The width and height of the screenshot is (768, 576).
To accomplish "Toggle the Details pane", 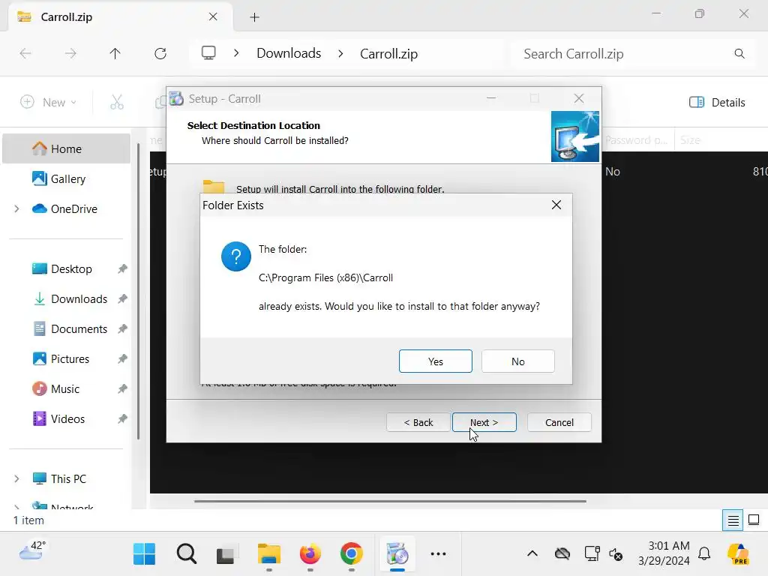I will point(717,102).
